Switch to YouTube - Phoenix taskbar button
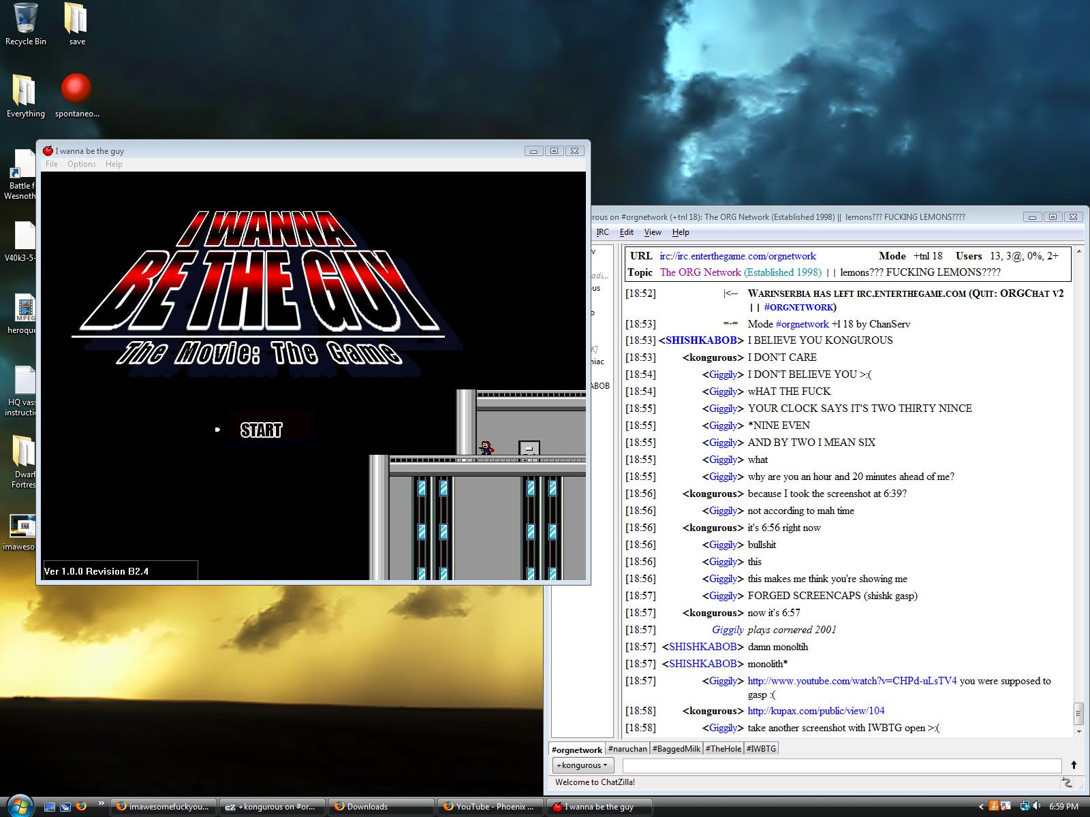The height and width of the screenshot is (817, 1090). click(491, 807)
